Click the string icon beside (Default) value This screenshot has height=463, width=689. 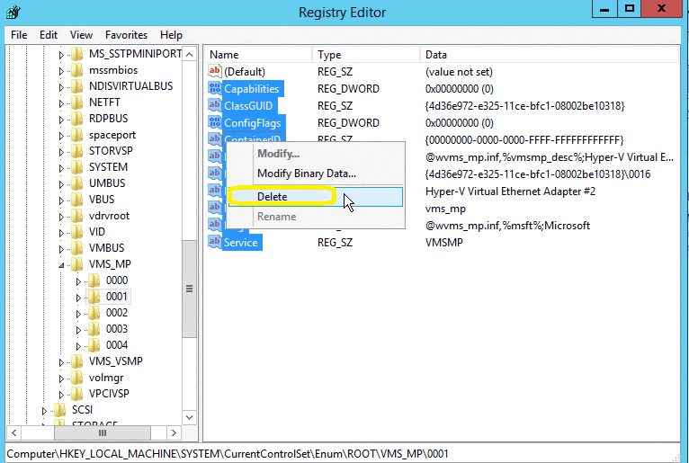point(214,71)
